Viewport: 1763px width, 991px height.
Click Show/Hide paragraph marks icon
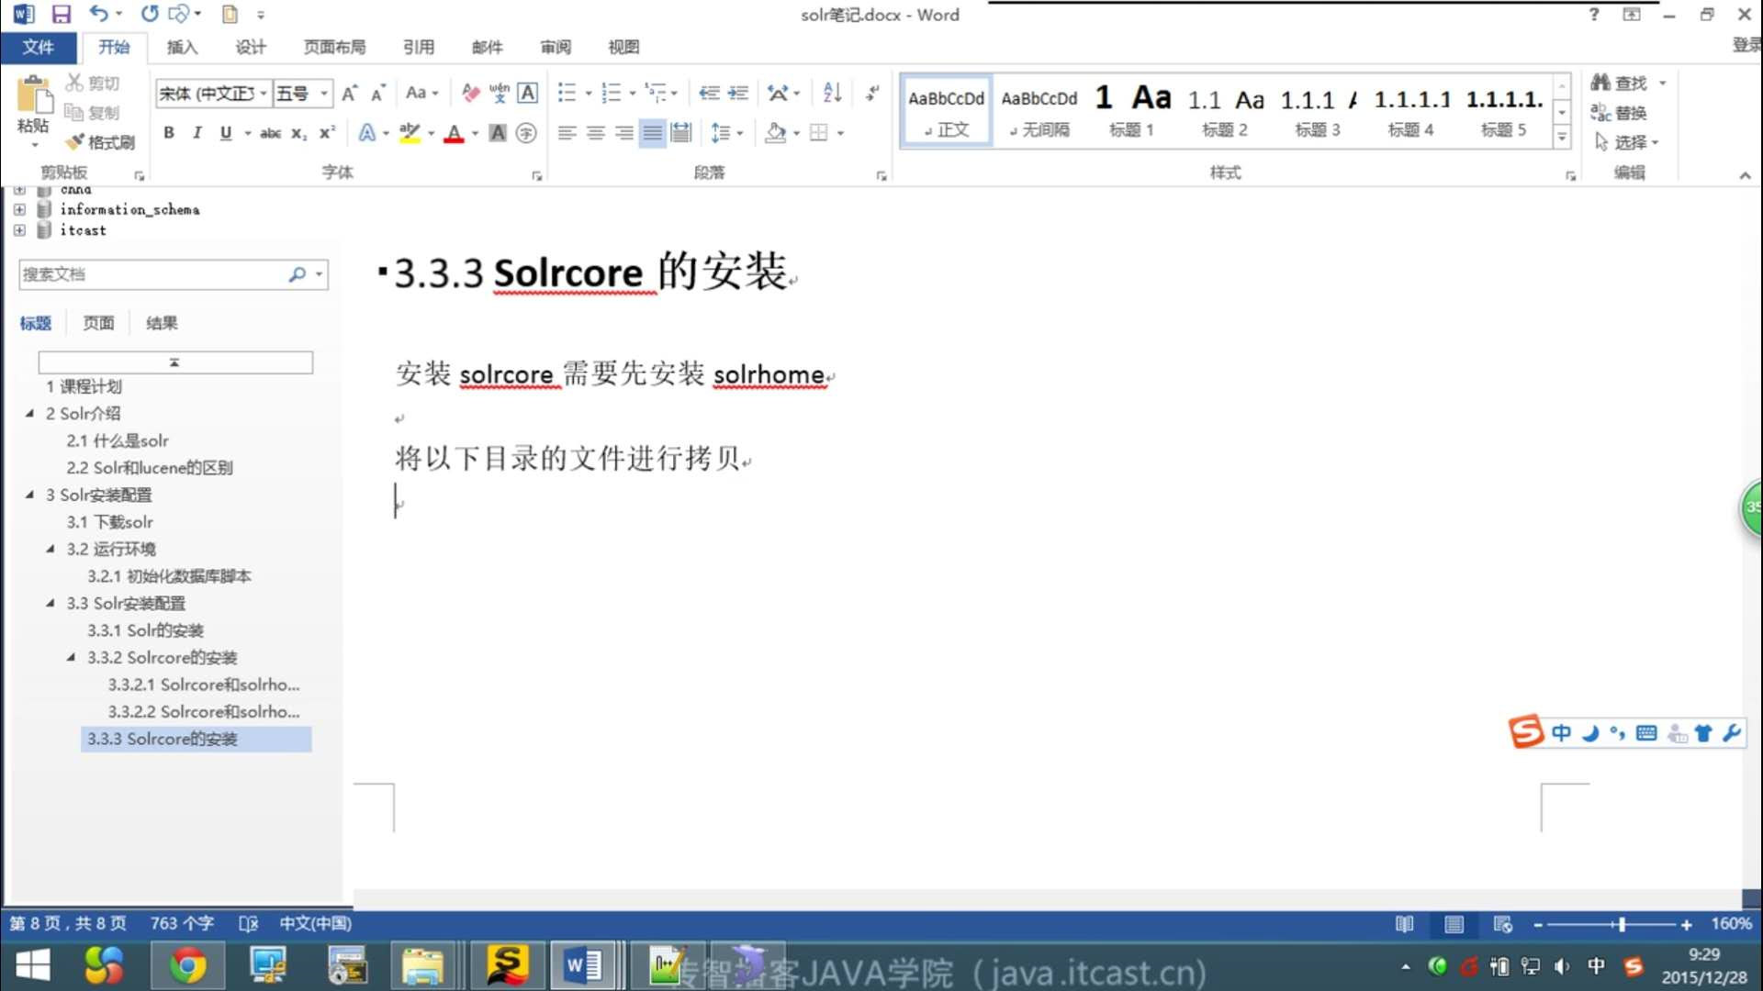pos(872,93)
